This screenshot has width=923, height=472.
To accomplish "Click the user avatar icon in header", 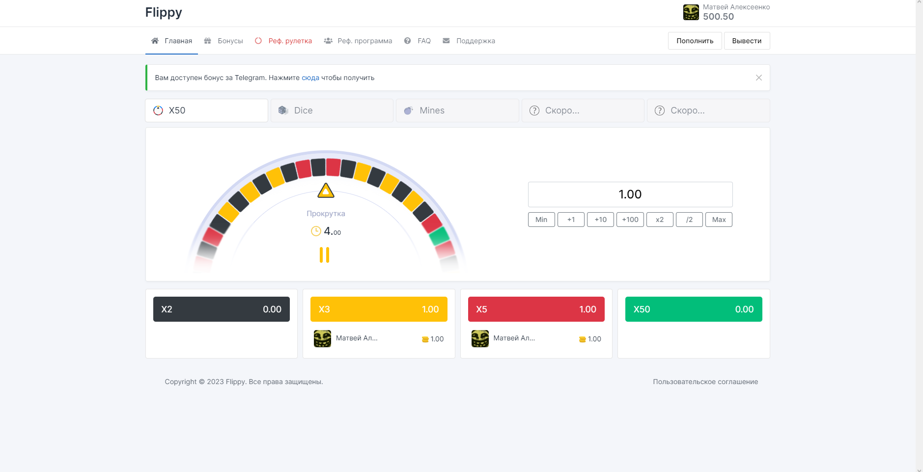I will [x=691, y=12].
